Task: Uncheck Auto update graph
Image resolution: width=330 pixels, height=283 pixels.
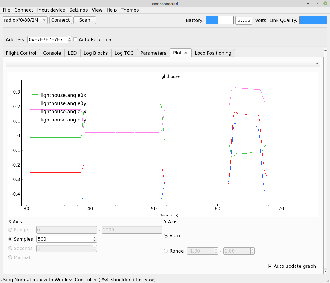Action: 270,266
